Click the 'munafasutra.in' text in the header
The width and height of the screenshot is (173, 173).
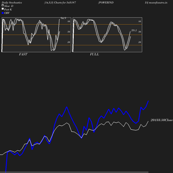[158, 2]
